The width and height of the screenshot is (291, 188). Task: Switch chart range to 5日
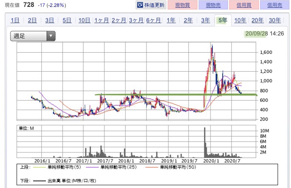[67, 20]
